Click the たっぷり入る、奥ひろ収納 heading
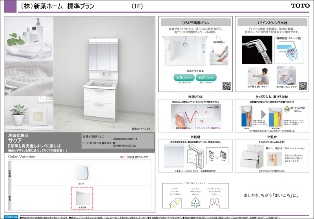Screen dimensions: 314x219 tap(272, 97)
